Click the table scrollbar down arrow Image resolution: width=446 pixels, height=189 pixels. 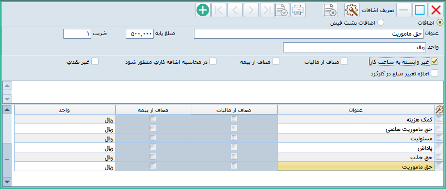coord(7,181)
